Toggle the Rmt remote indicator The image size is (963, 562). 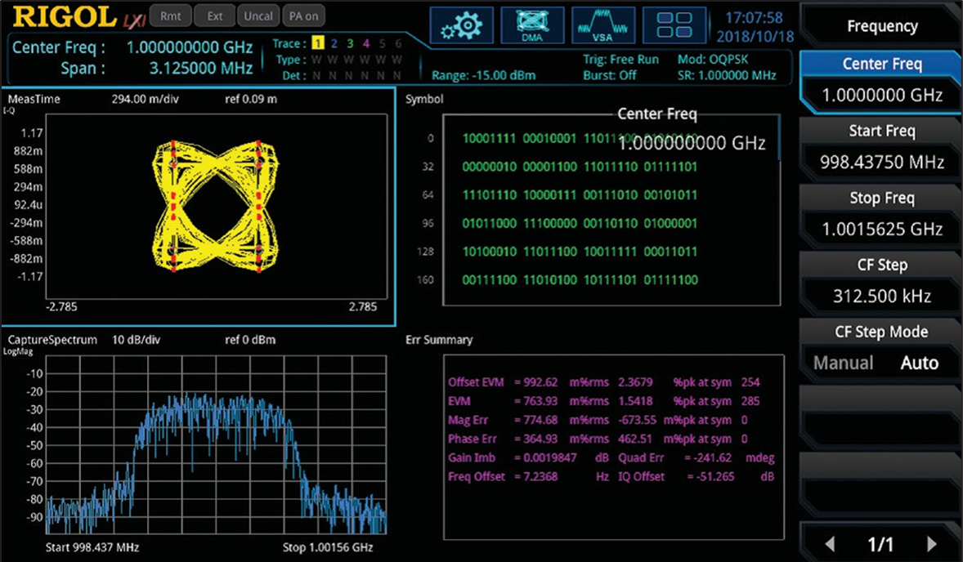point(171,16)
